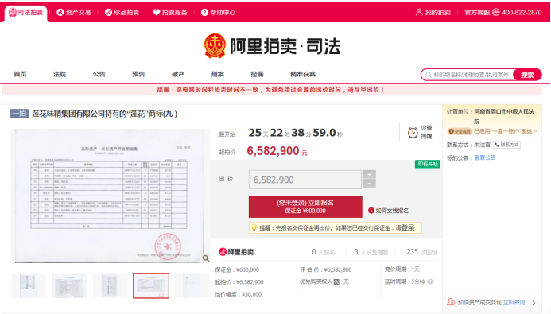Click the starting price 6,582,900 元

point(277,151)
